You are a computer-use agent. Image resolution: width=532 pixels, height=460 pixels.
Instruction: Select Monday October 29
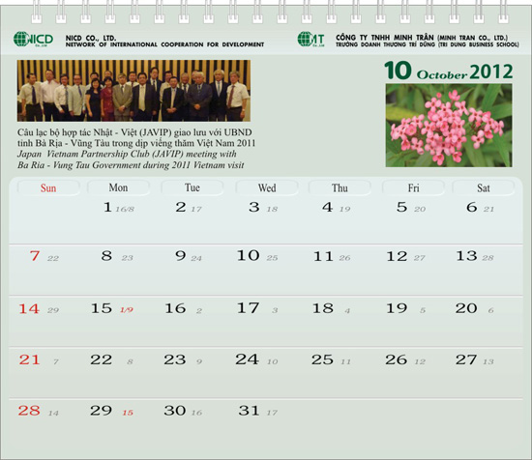102,411
